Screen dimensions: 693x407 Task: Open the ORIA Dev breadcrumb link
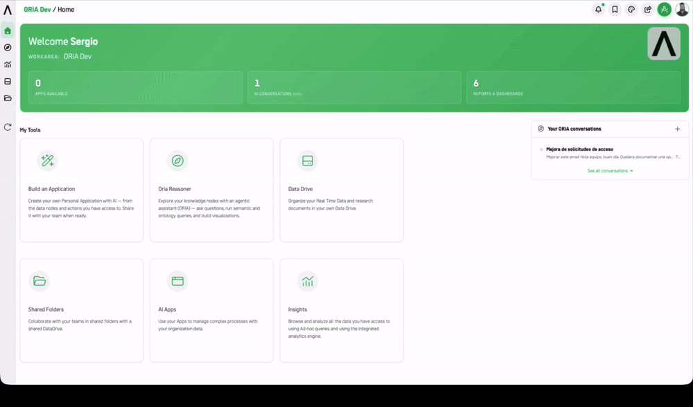point(37,9)
